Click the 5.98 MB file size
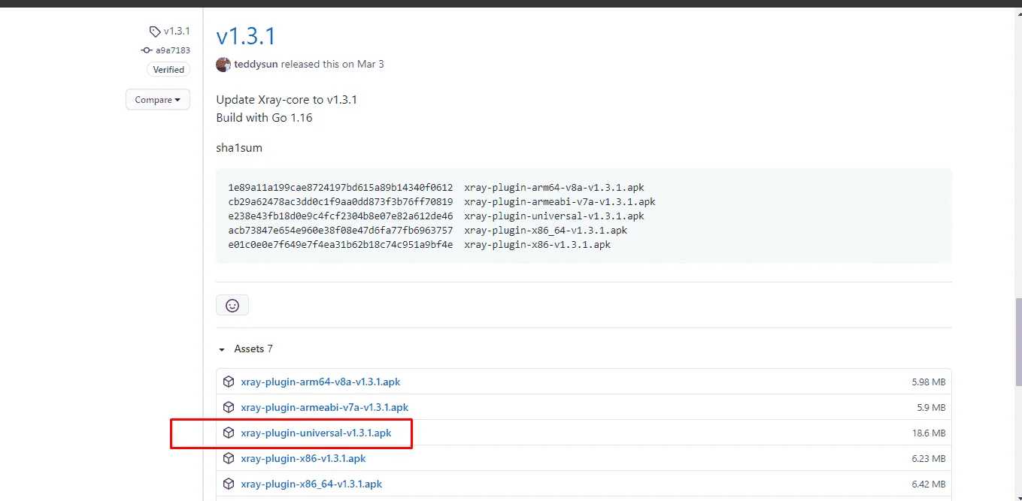1022x501 pixels. tap(928, 382)
